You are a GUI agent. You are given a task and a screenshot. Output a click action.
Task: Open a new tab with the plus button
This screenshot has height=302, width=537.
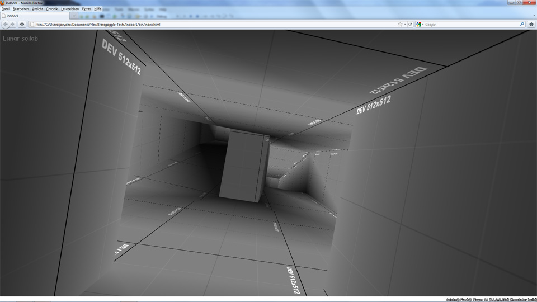(x=74, y=16)
